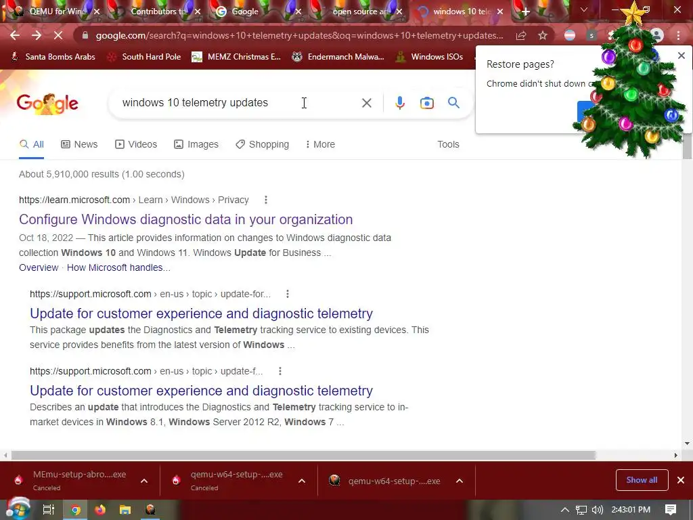
Task: Open Endermanch Malware bookmark
Action: [338, 57]
